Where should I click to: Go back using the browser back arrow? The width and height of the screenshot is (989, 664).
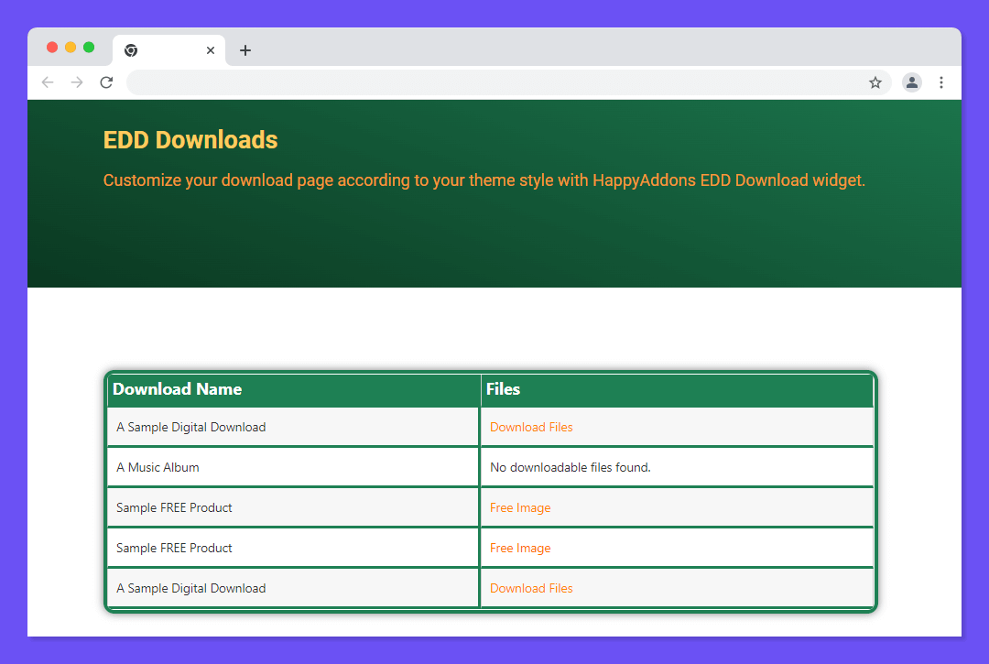pos(48,82)
